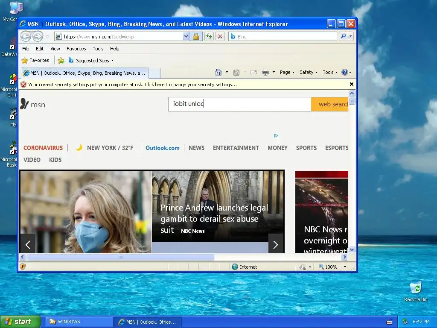Select the MSN browser tab

coord(85,73)
